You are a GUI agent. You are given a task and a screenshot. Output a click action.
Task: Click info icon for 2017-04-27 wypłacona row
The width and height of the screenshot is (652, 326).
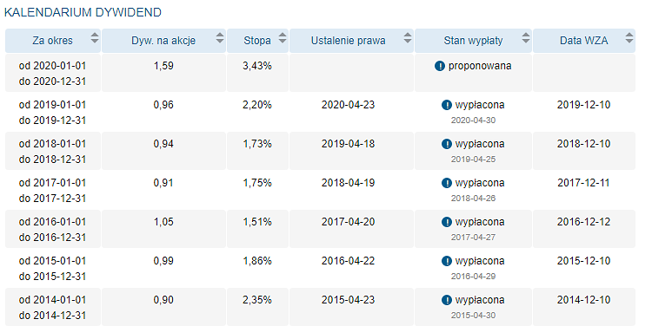pyautogui.click(x=447, y=222)
